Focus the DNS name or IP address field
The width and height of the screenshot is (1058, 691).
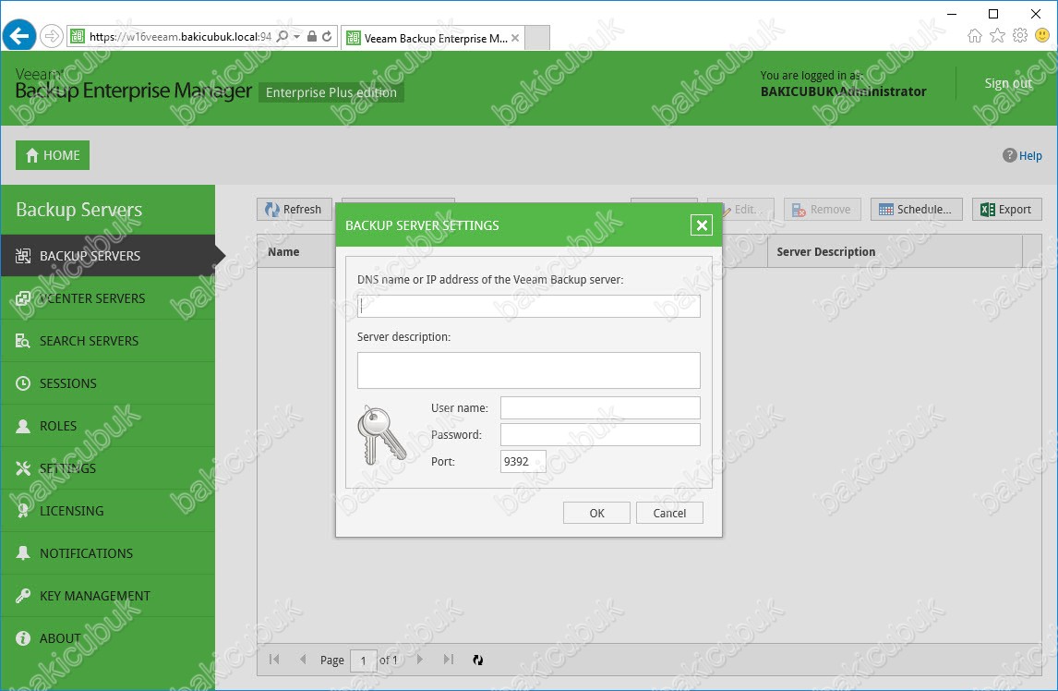click(x=528, y=306)
